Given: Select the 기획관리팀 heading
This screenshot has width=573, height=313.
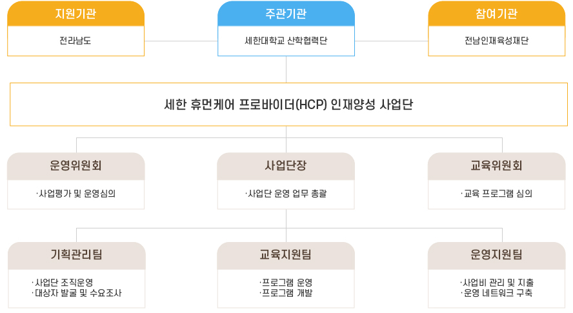Looking at the screenshot, I should click(x=77, y=255).
